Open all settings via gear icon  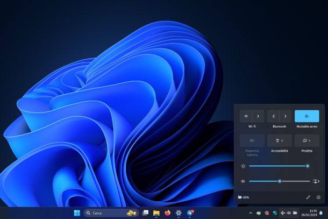[318, 197]
